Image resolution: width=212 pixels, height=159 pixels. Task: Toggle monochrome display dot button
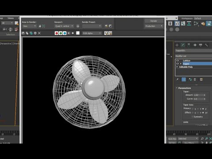click(73, 33)
